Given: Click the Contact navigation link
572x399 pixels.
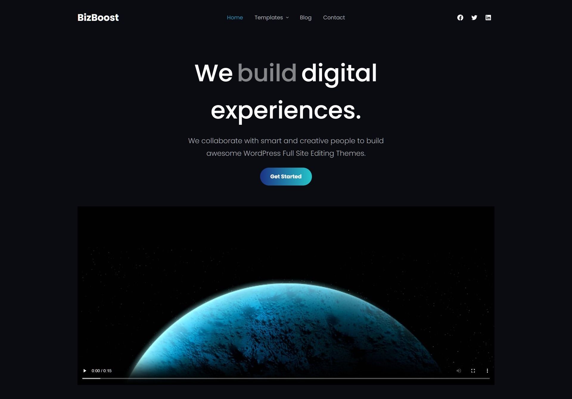Looking at the screenshot, I should coord(334,17).
